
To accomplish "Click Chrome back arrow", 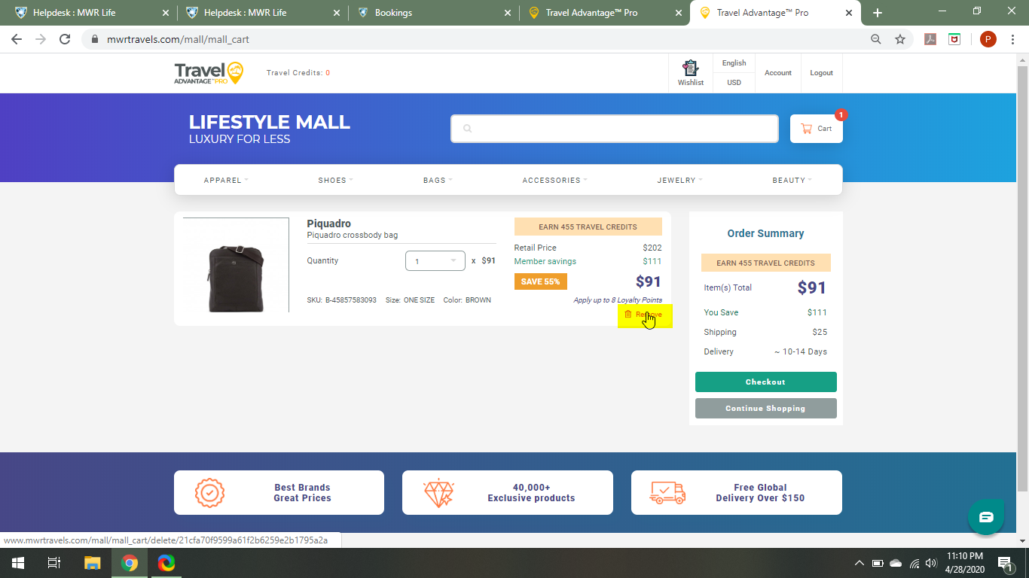I will [17, 39].
